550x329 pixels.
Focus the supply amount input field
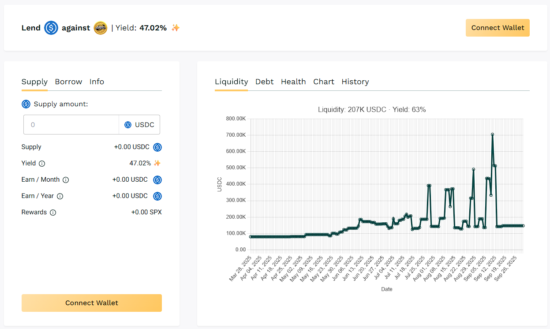click(71, 125)
